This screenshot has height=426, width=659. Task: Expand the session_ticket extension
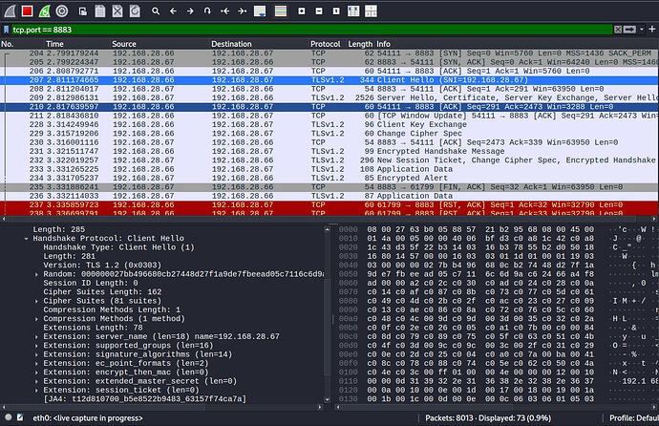click(36, 391)
